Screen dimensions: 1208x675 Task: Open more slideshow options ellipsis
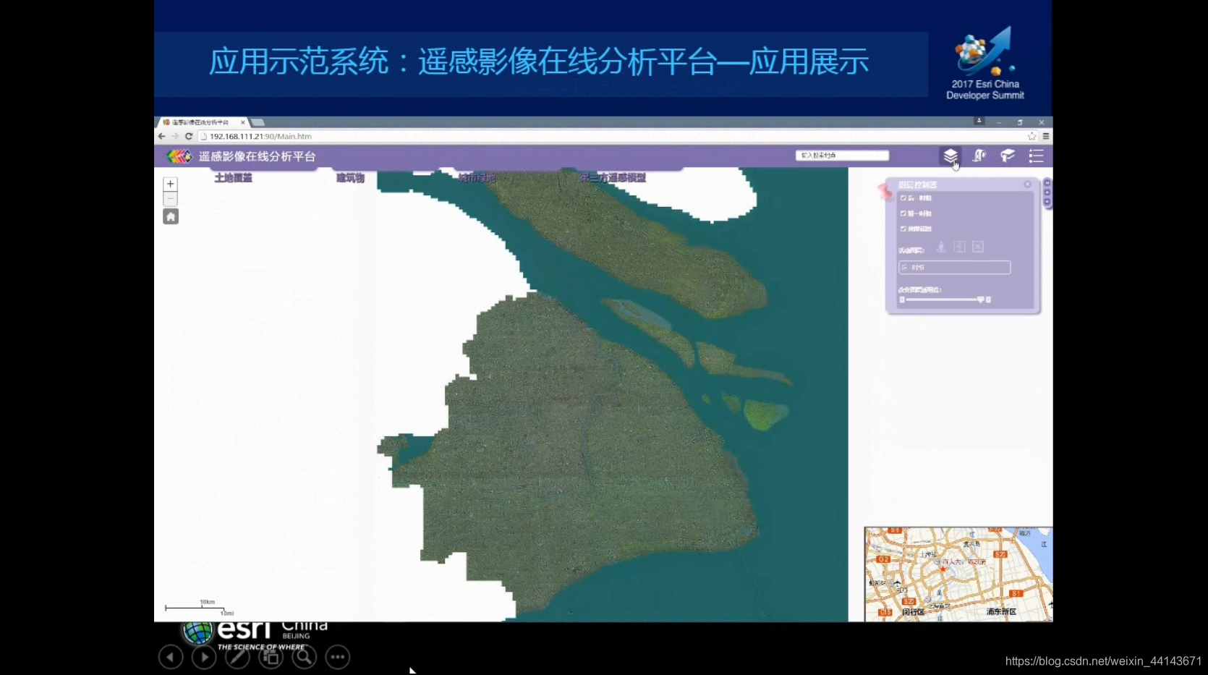(x=338, y=657)
